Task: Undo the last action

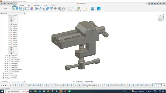Action: (11, 3)
